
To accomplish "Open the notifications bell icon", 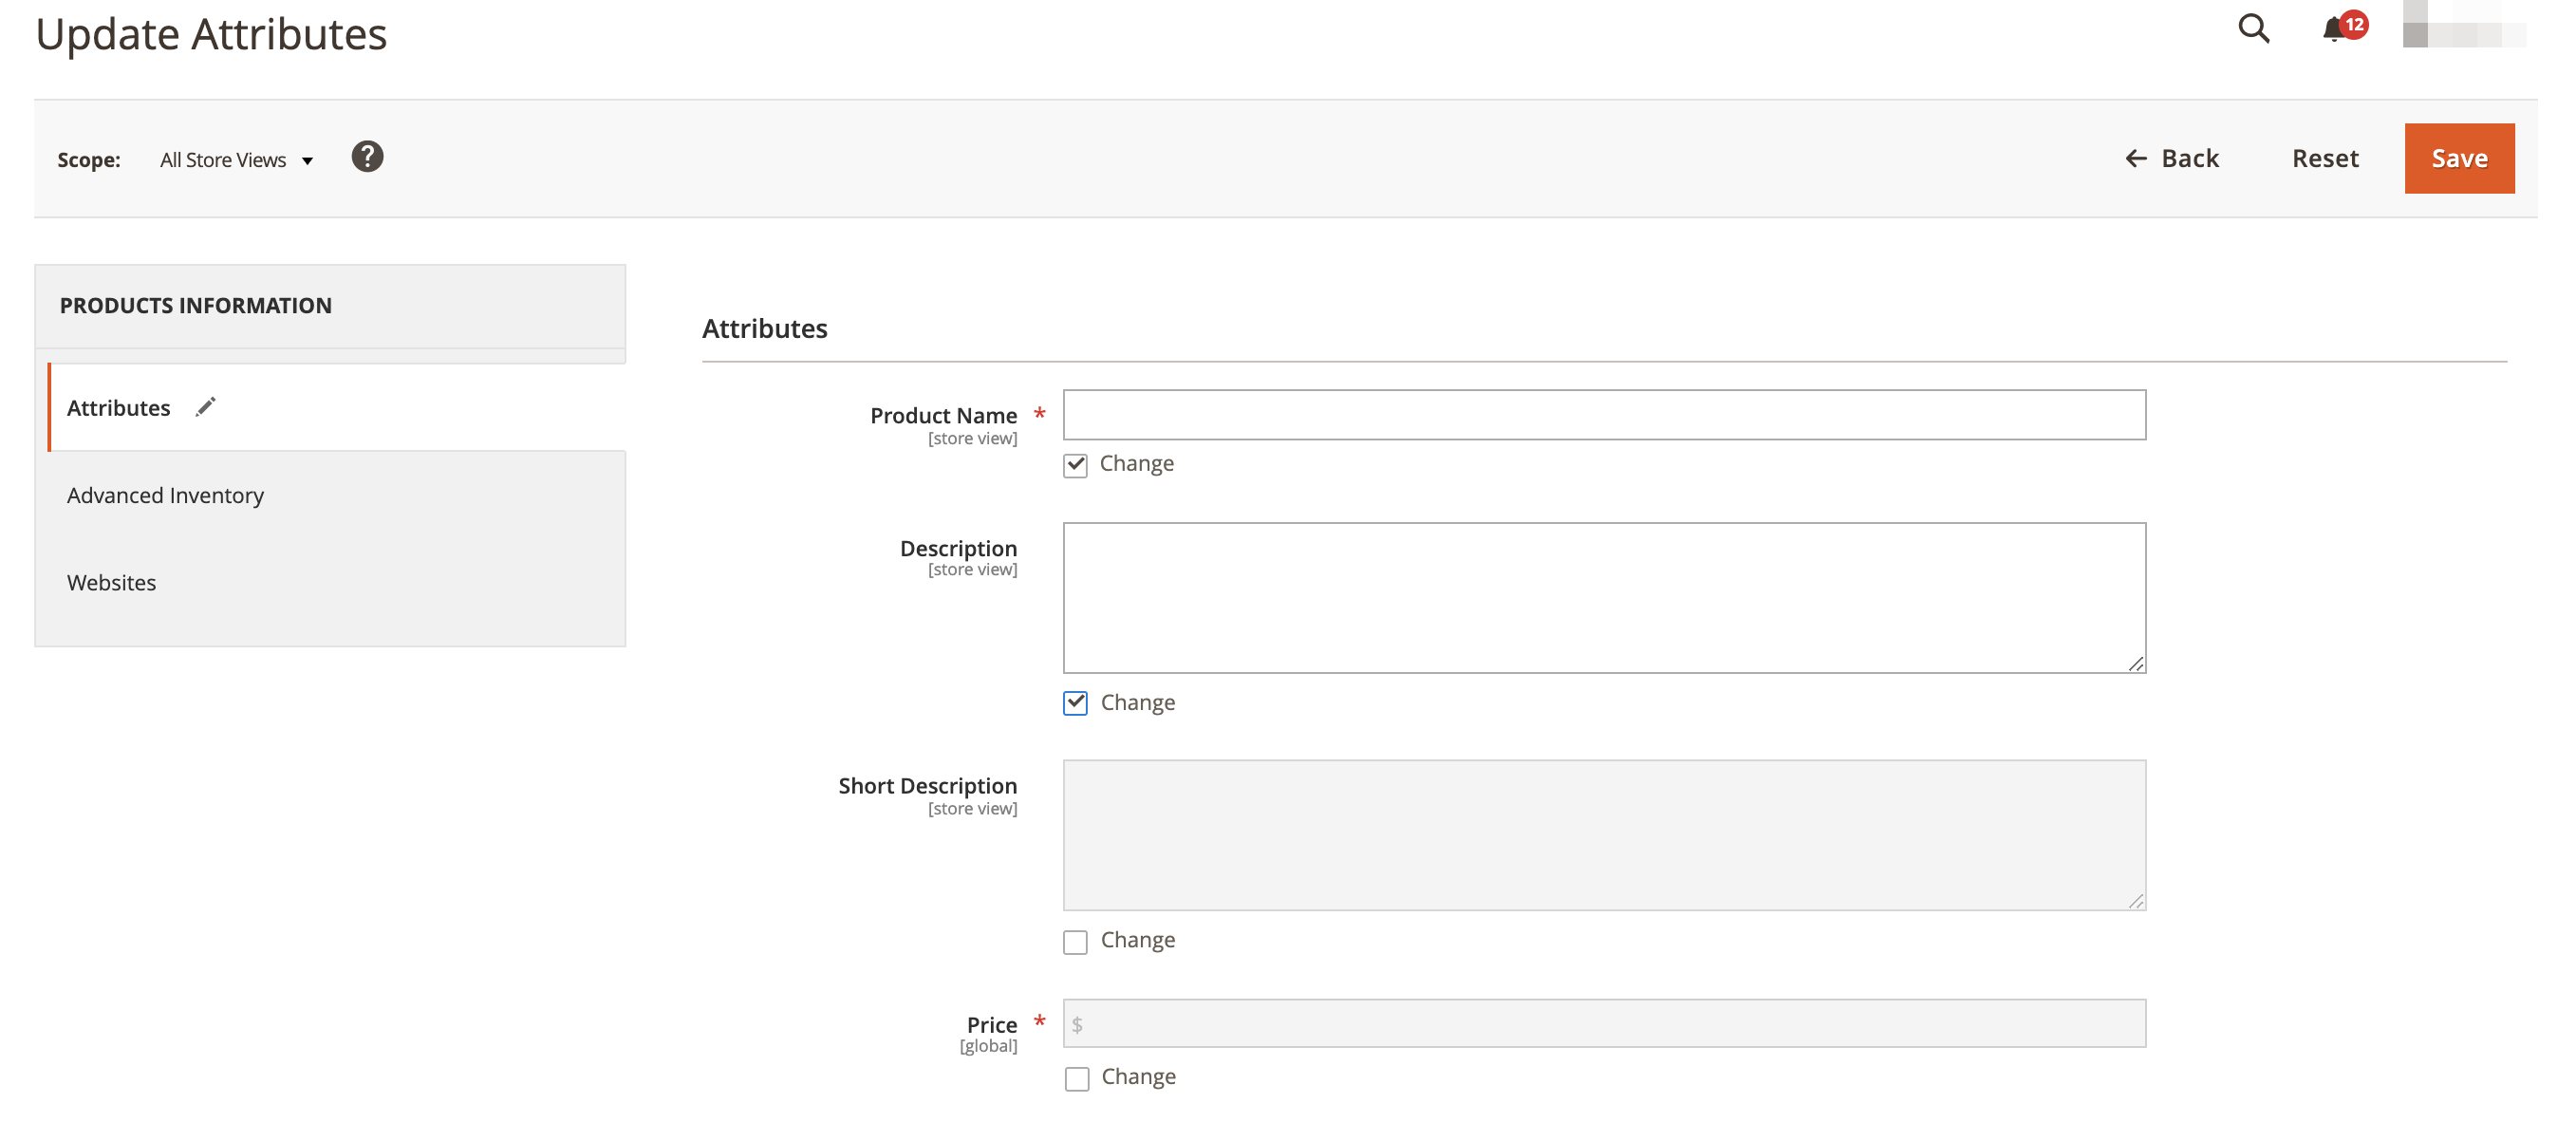I will [x=2333, y=29].
